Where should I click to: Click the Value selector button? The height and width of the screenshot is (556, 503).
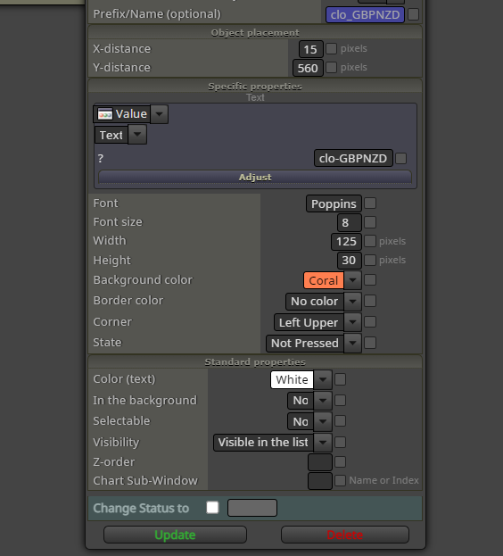click(122, 114)
